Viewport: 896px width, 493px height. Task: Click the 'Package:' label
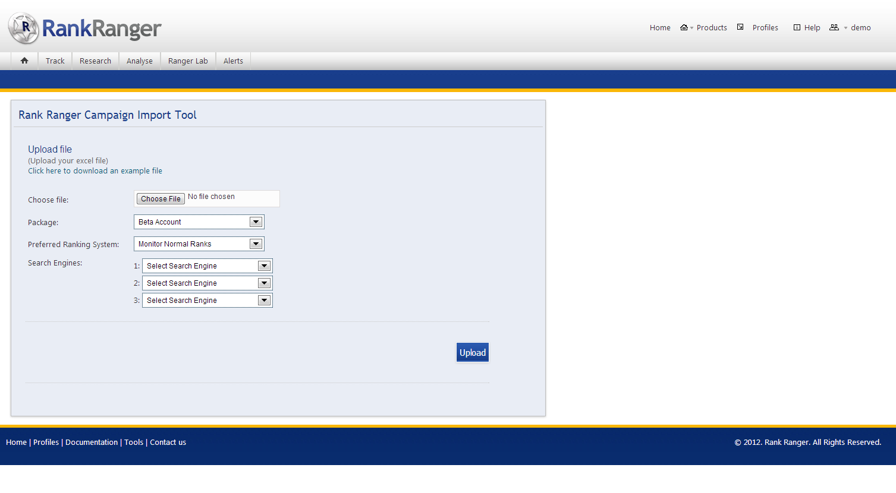[43, 223]
